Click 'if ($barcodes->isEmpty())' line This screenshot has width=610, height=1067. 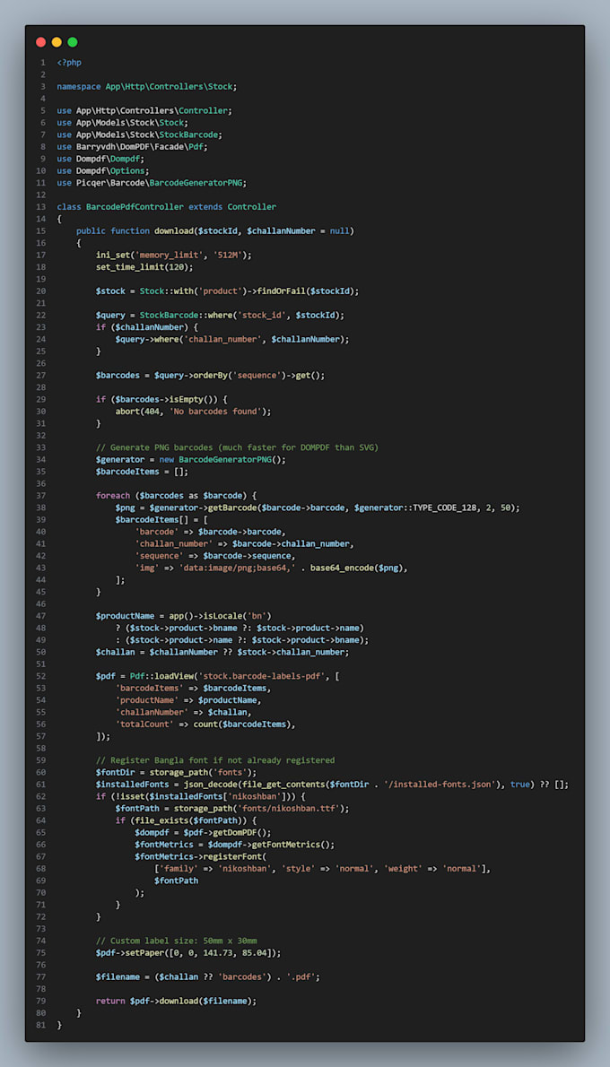pos(161,399)
